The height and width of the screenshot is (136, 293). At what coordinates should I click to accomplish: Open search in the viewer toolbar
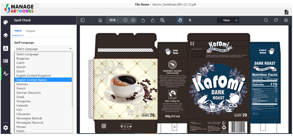coord(266,20)
